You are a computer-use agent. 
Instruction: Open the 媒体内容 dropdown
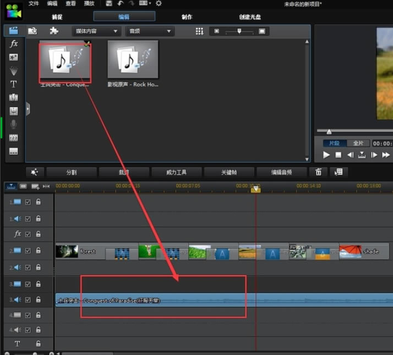click(97, 31)
